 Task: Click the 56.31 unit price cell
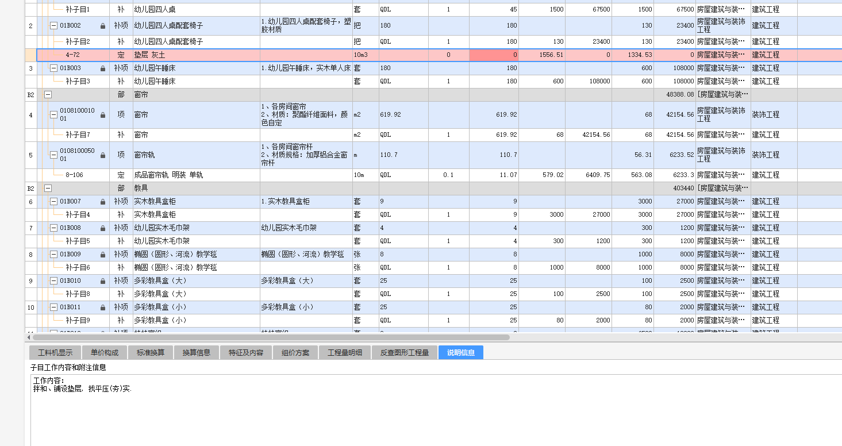point(633,155)
